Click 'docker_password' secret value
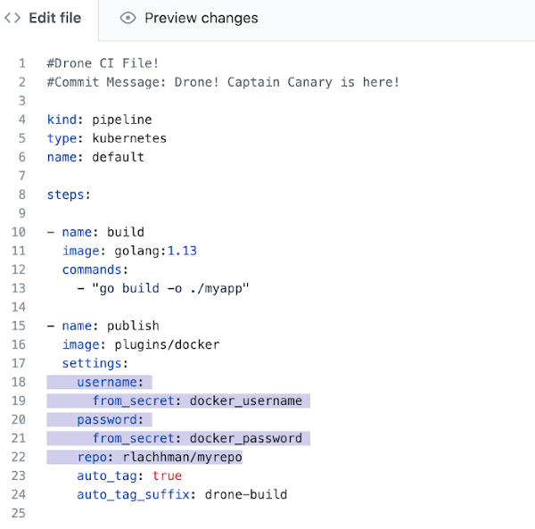The height and width of the screenshot is (529, 535). coord(246,438)
